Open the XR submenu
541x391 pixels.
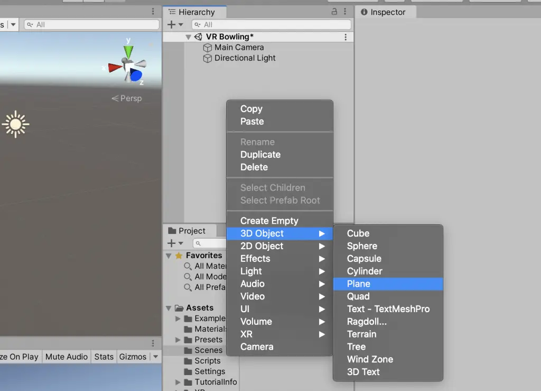pos(279,334)
